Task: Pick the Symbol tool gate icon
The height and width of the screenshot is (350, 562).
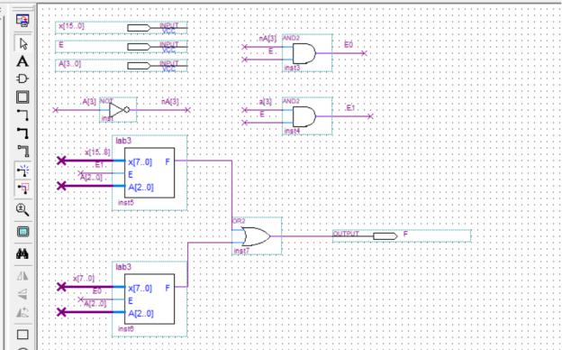Action: pos(23,79)
